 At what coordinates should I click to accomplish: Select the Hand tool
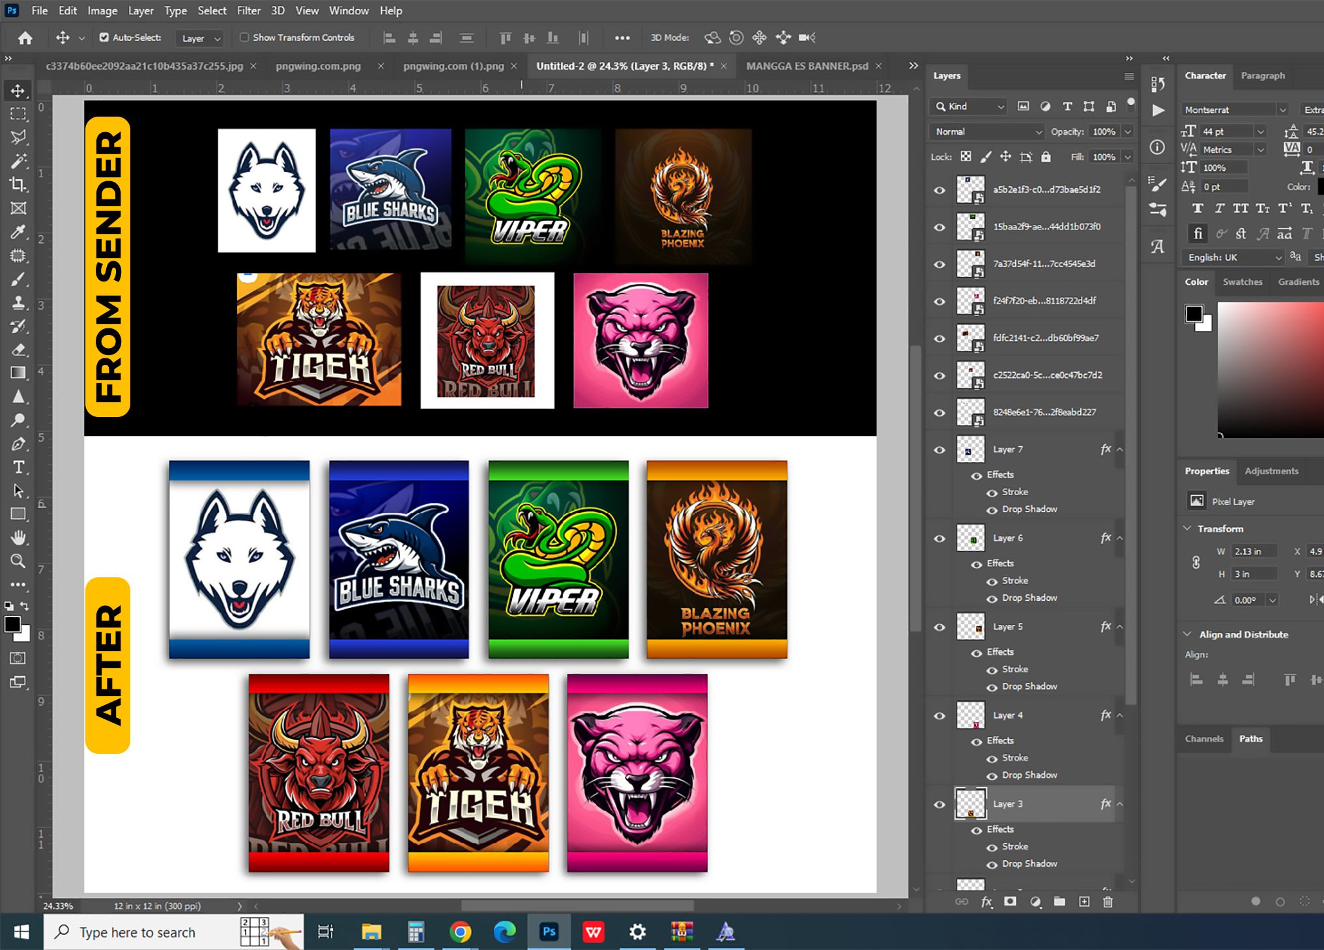point(18,538)
